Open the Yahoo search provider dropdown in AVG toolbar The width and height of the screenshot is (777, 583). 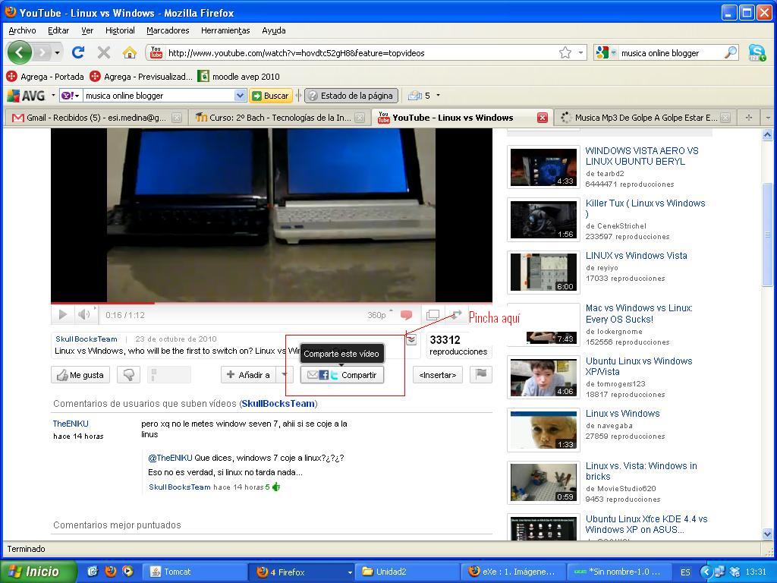pos(71,95)
